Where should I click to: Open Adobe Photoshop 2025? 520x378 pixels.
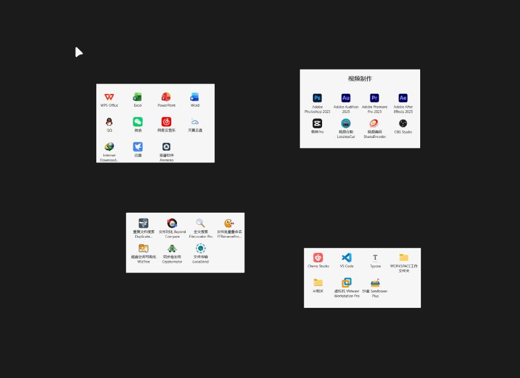[317, 98]
